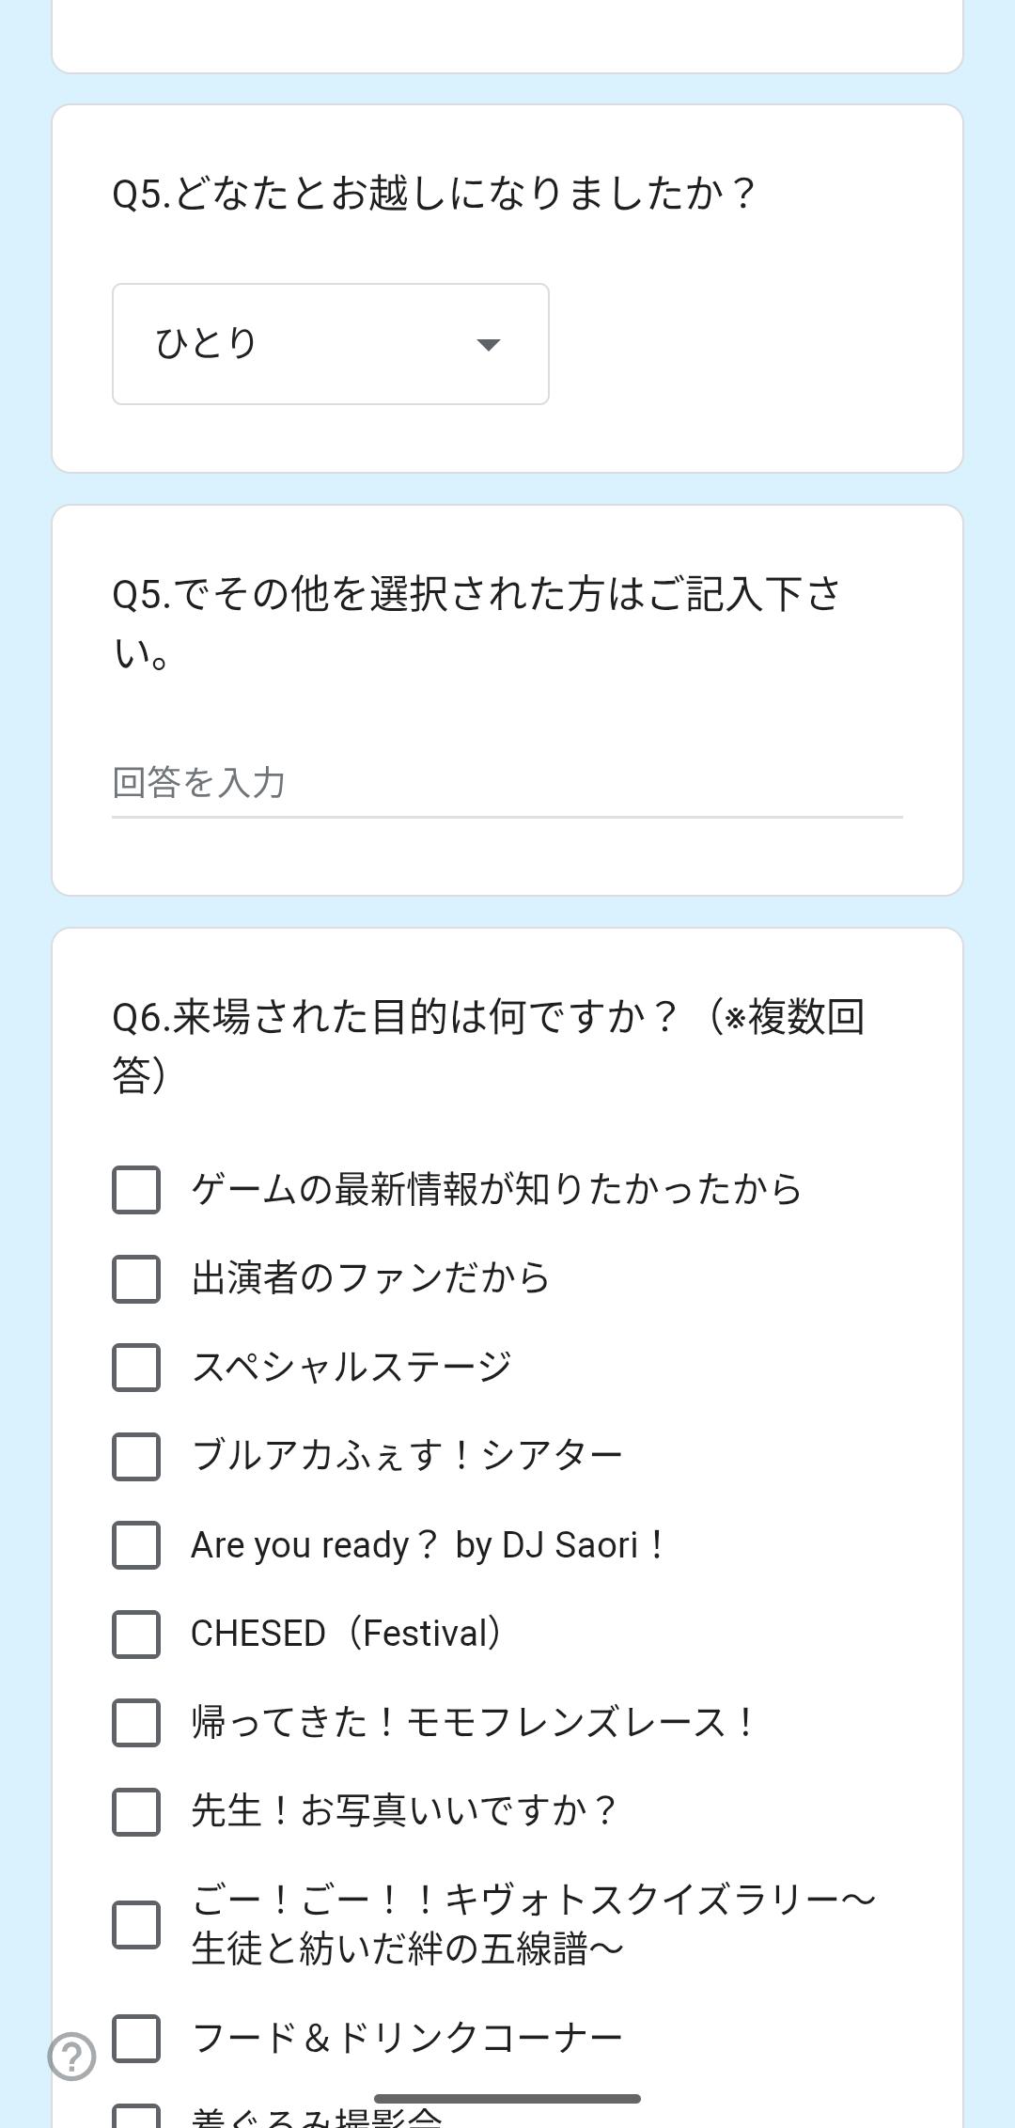Select the スペシャルステージ checkbox
1015x2128 pixels.
[136, 1368]
